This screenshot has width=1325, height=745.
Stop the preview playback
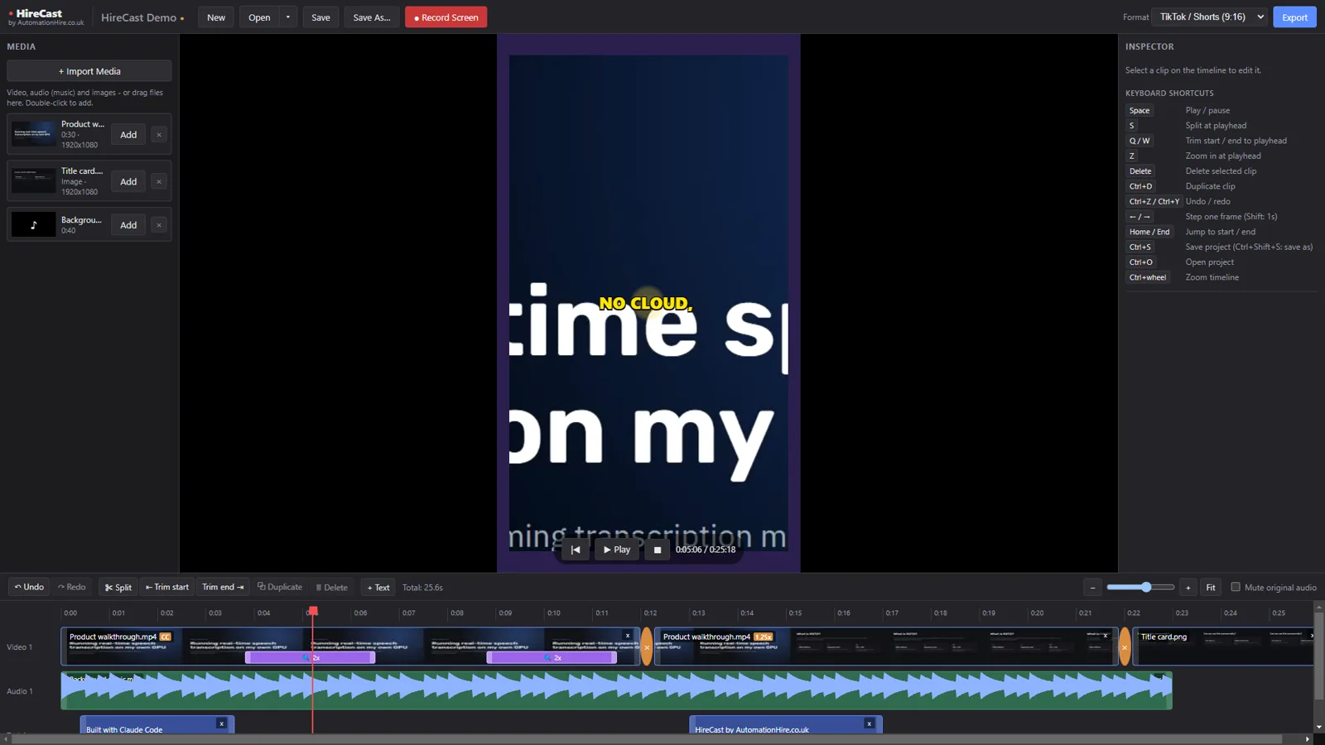tap(658, 550)
